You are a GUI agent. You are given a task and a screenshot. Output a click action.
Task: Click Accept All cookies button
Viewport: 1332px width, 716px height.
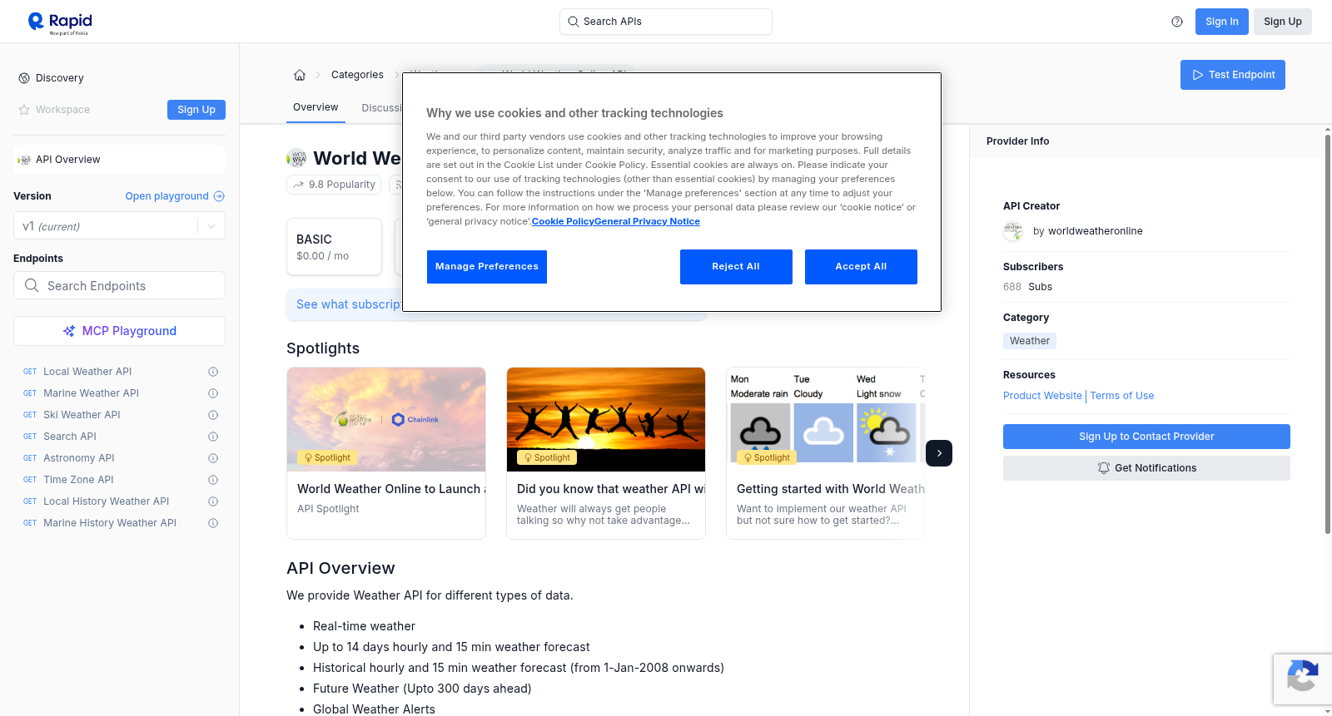coord(861,267)
